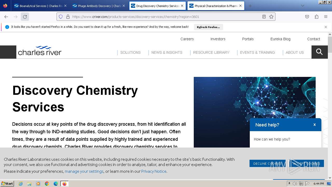Decline cookies in the banner

(267, 163)
